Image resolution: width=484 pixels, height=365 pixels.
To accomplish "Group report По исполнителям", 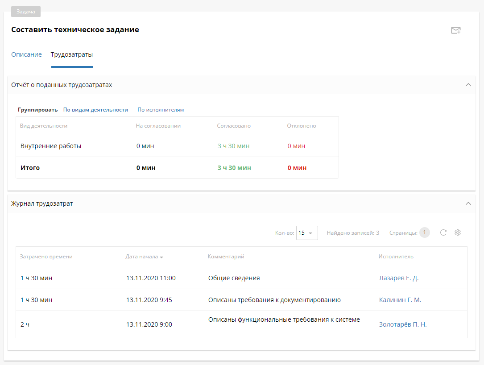I will point(161,110).
